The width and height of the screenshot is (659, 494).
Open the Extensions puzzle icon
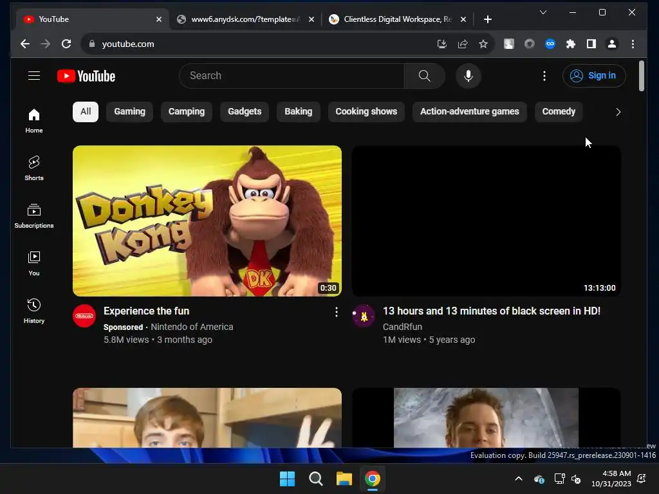(x=571, y=44)
